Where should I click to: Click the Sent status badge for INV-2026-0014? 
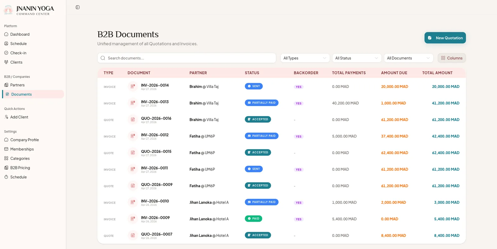pos(254,86)
